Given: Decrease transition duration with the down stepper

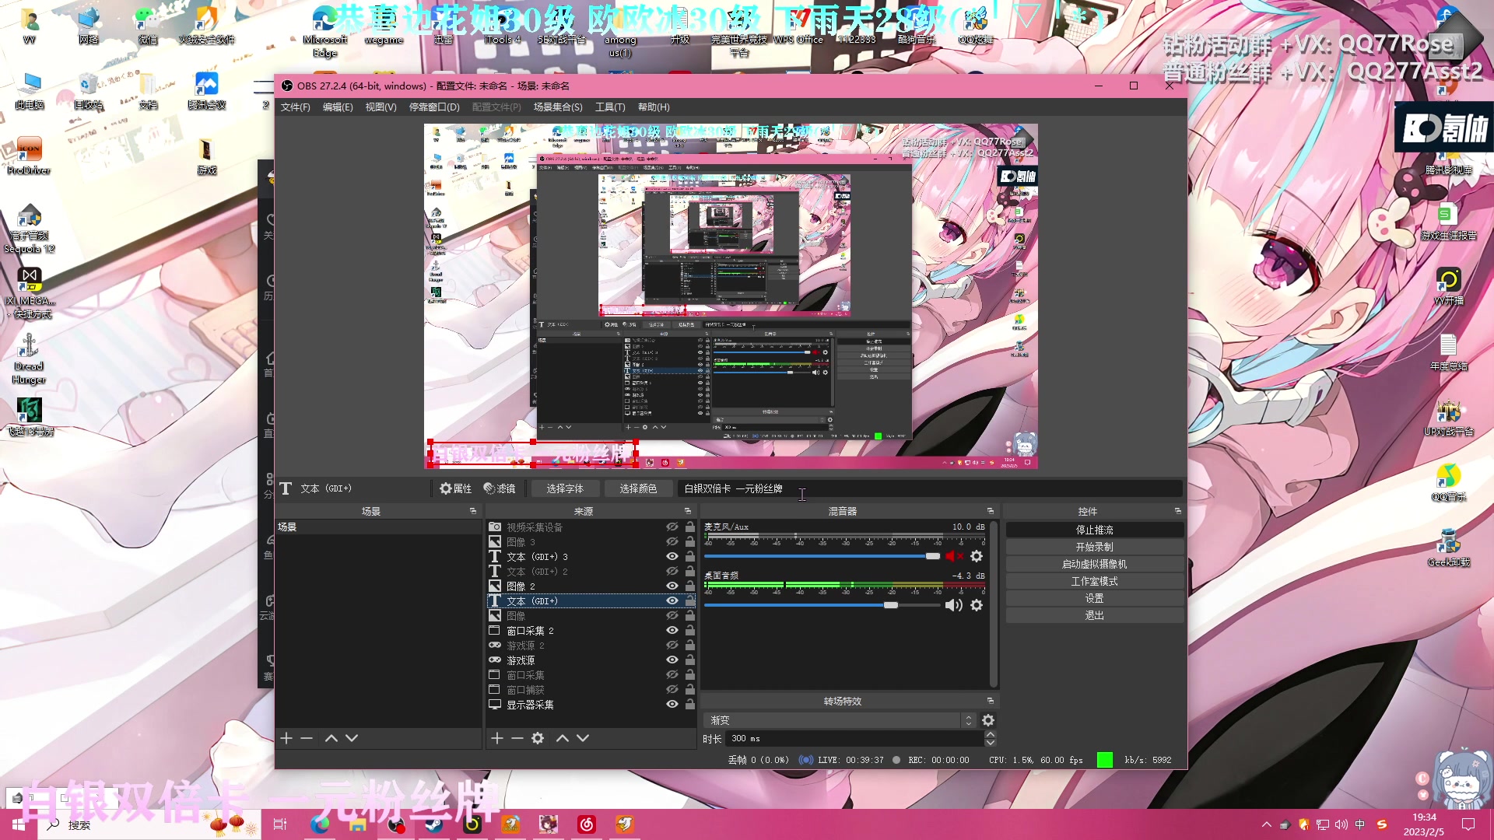Looking at the screenshot, I should pyautogui.click(x=991, y=743).
